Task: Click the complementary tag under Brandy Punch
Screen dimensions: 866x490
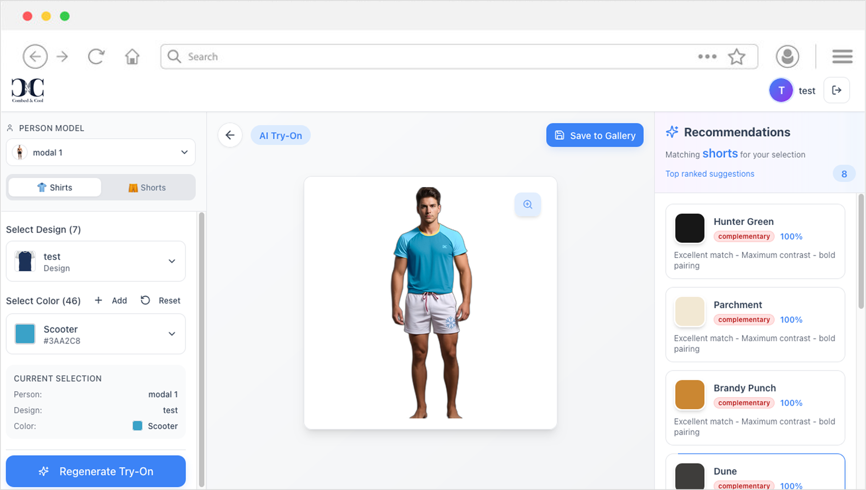Action: click(744, 403)
